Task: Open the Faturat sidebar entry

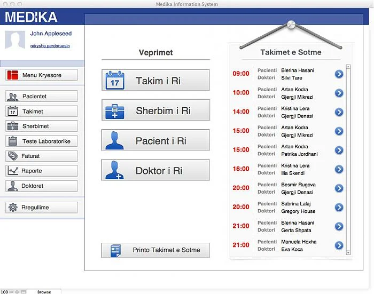Action: coord(42,156)
